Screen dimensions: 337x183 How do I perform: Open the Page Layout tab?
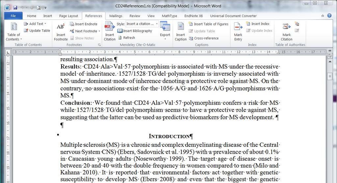68,16
